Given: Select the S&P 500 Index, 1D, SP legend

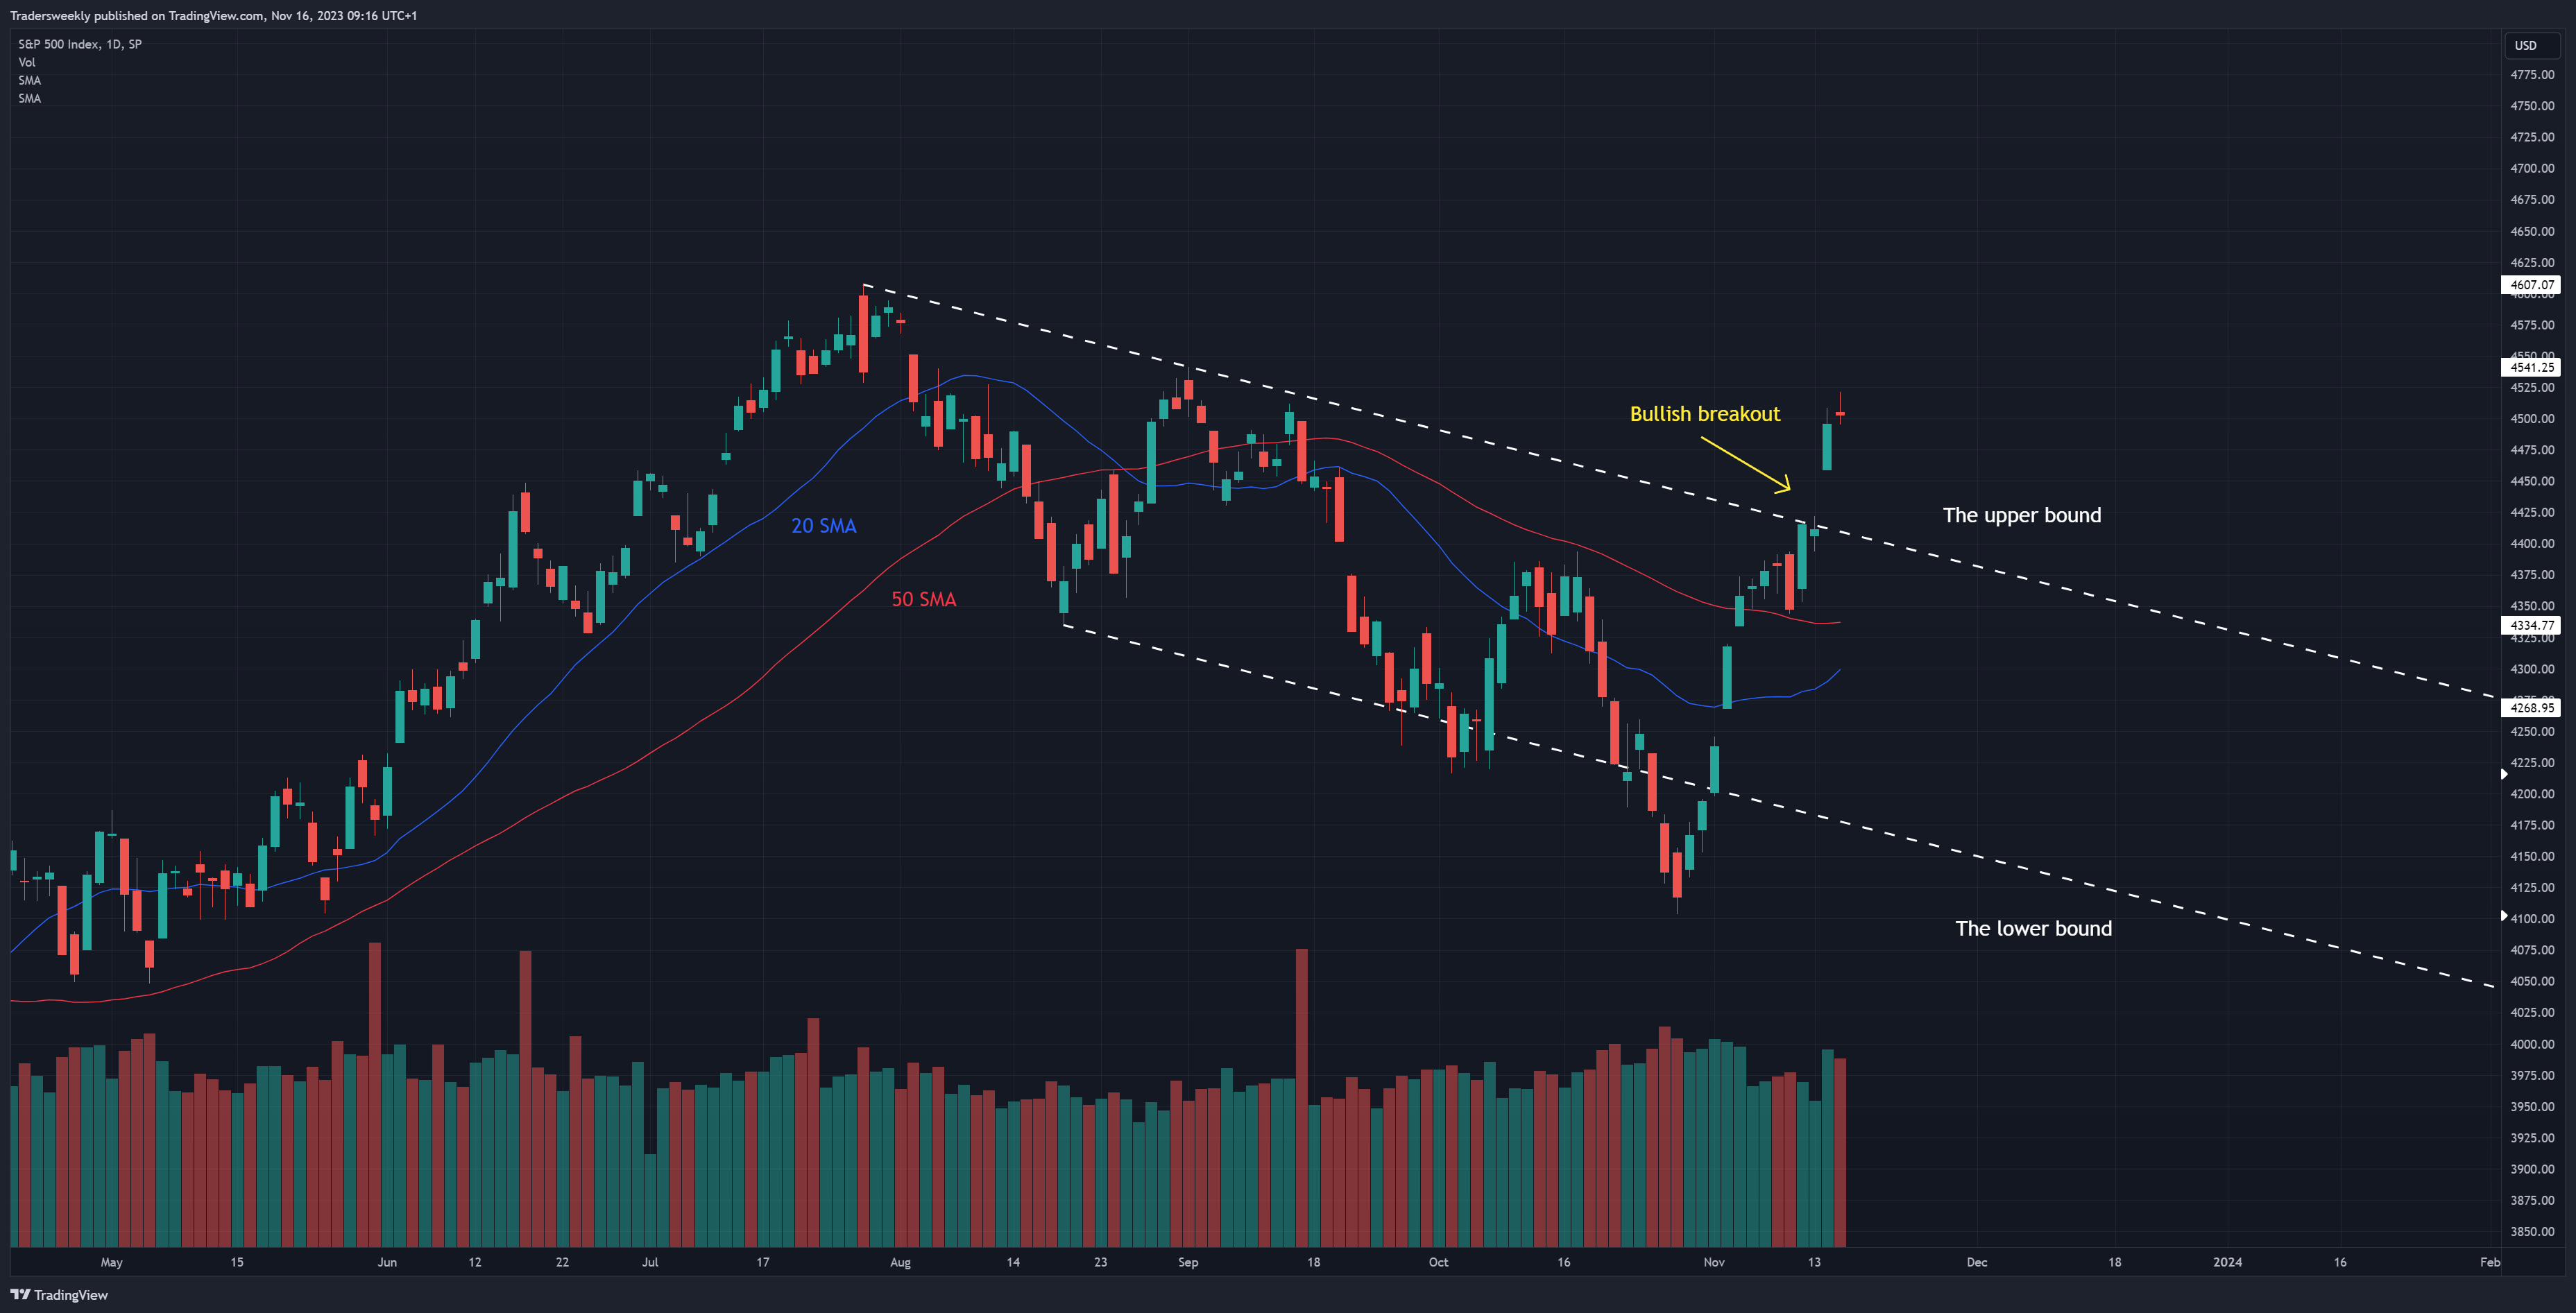Looking at the screenshot, I should point(80,44).
